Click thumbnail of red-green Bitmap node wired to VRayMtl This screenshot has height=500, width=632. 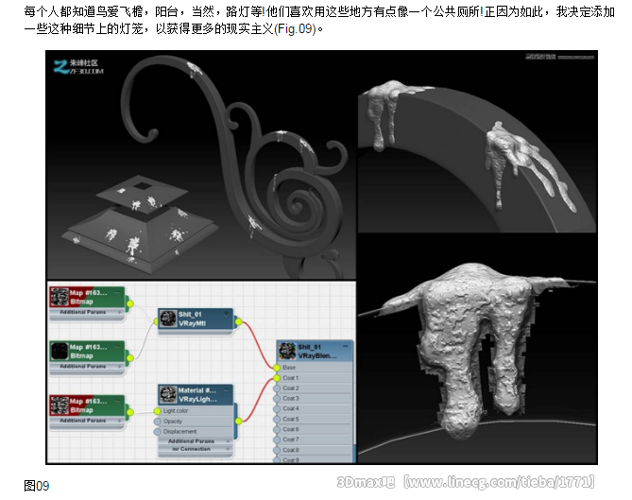tap(60, 297)
